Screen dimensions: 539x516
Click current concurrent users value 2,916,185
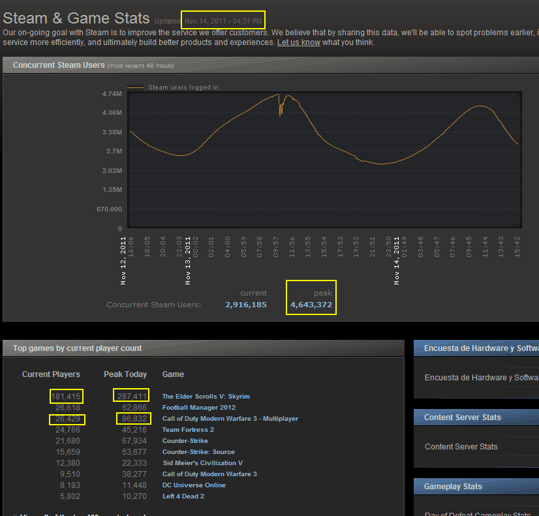246,305
